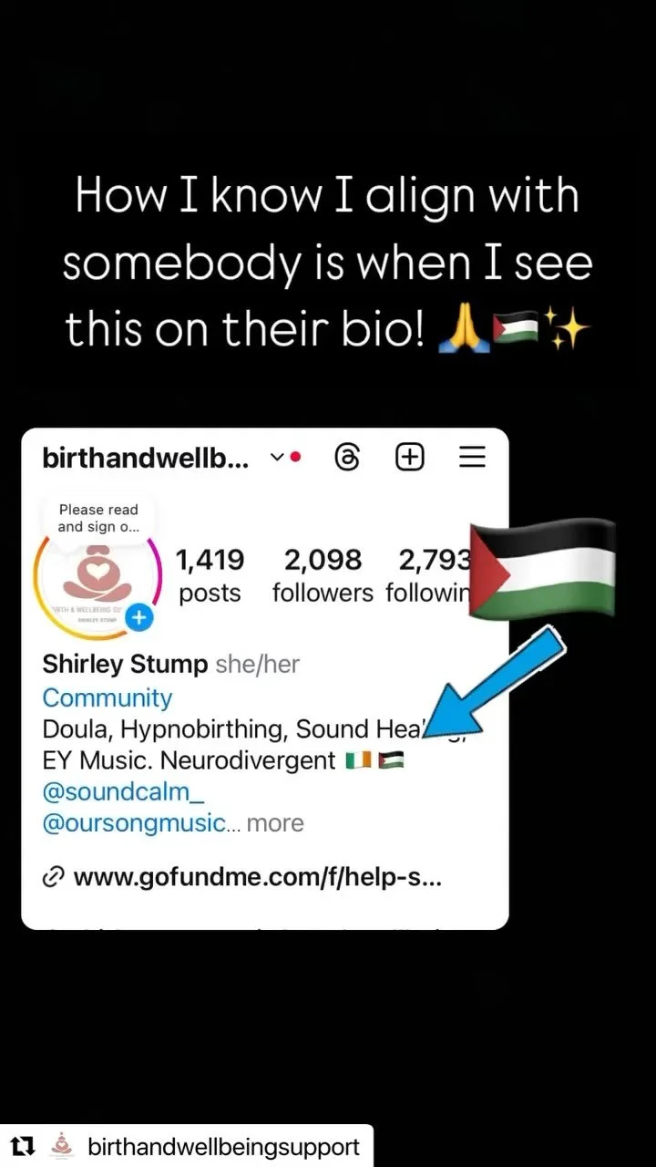Click the link chain icon beside gofundme URL

tap(54, 878)
